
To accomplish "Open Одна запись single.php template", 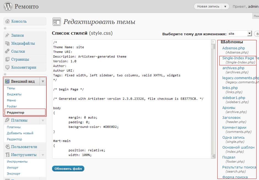I will 233,137.
